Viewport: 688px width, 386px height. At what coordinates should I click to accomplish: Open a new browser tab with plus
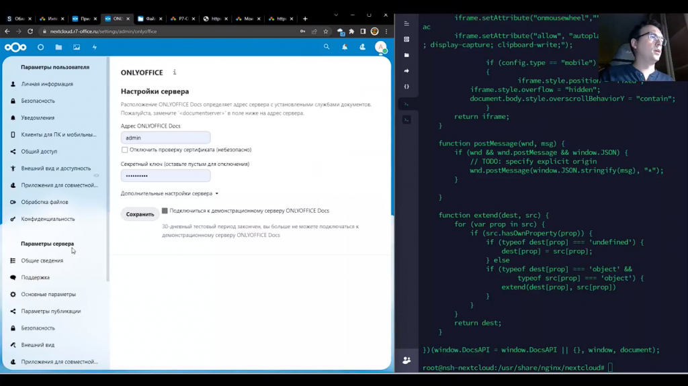pyautogui.click(x=305, y=19)
